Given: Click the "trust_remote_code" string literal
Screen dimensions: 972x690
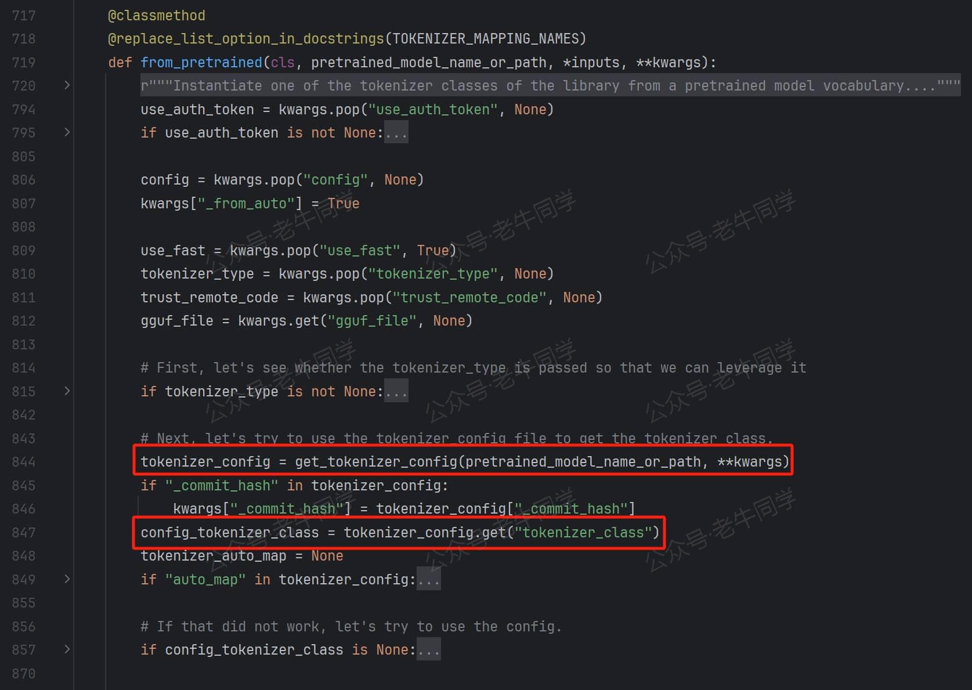Looking at the screenshot, I should 469,298.
